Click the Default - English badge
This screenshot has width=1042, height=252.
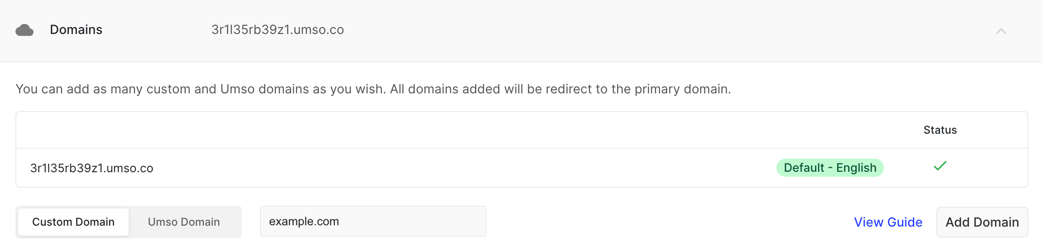coord(830,168)
